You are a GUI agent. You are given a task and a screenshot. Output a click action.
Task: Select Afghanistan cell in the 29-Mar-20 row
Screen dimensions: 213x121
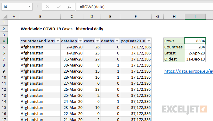coord(40,71)
